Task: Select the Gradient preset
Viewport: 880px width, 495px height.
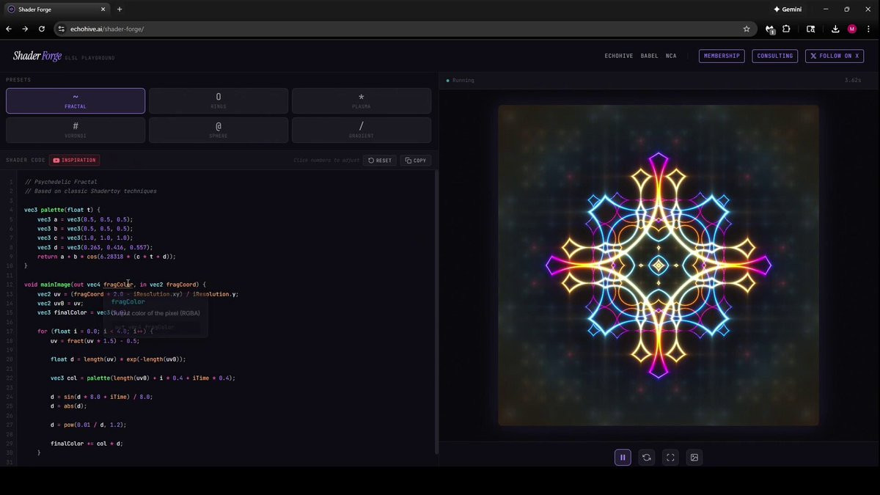Action: (x=362, y=130)
